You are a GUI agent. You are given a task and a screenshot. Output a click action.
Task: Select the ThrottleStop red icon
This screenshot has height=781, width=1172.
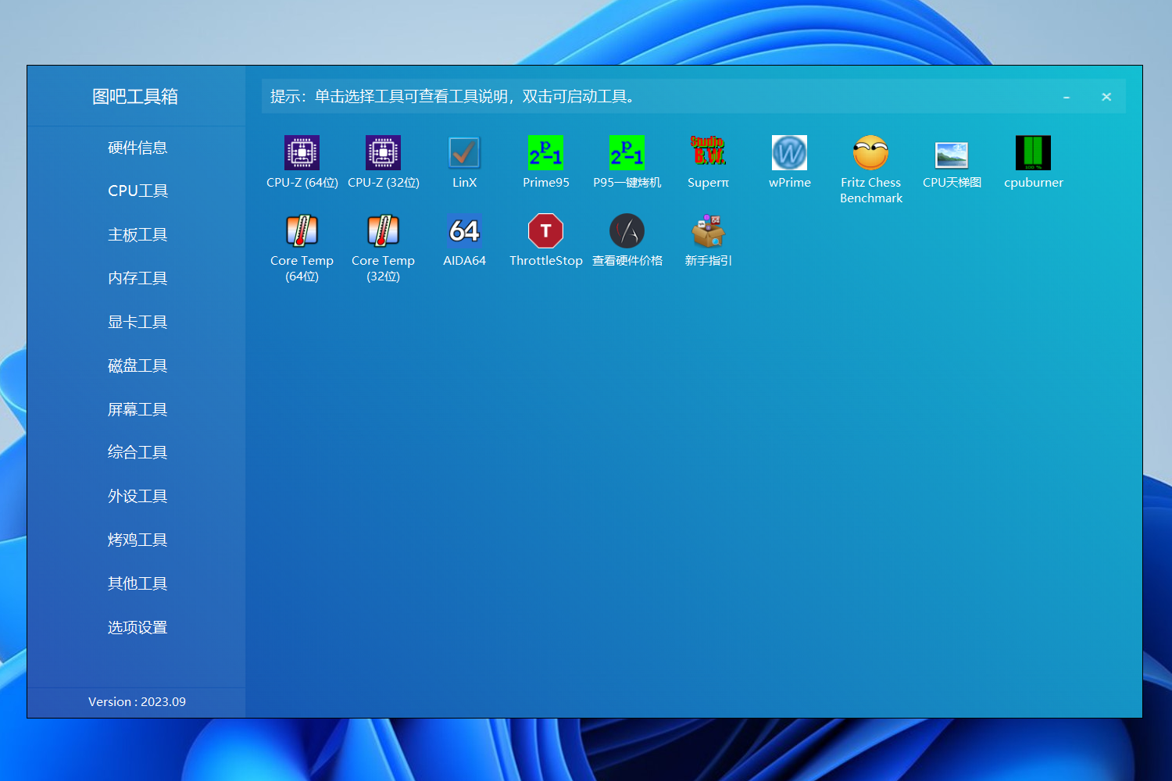(545, 230)
